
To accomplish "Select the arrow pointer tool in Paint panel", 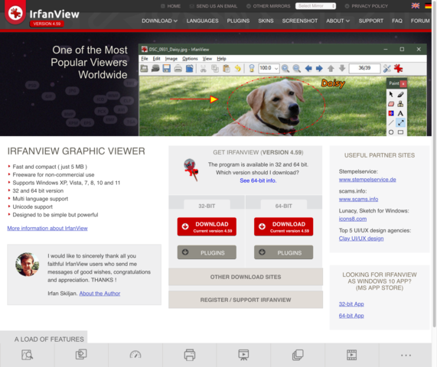I will [x=391, y=94].
